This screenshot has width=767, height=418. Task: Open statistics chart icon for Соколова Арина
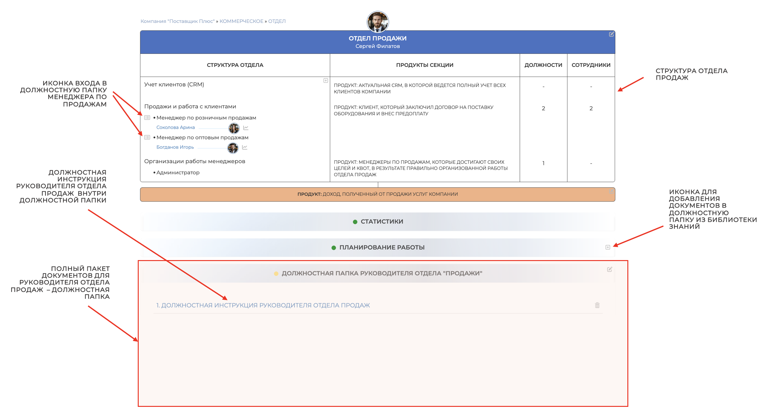246,128
